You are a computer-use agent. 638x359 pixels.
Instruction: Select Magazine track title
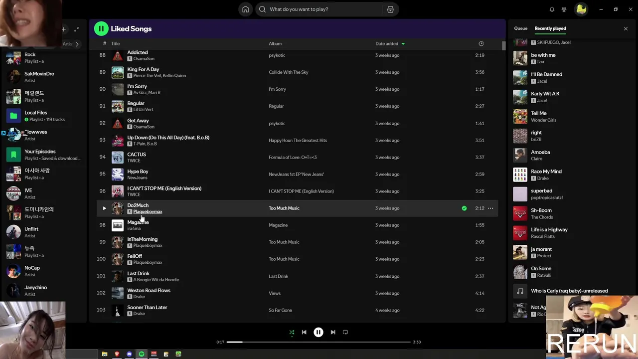(x=138, y=222)
